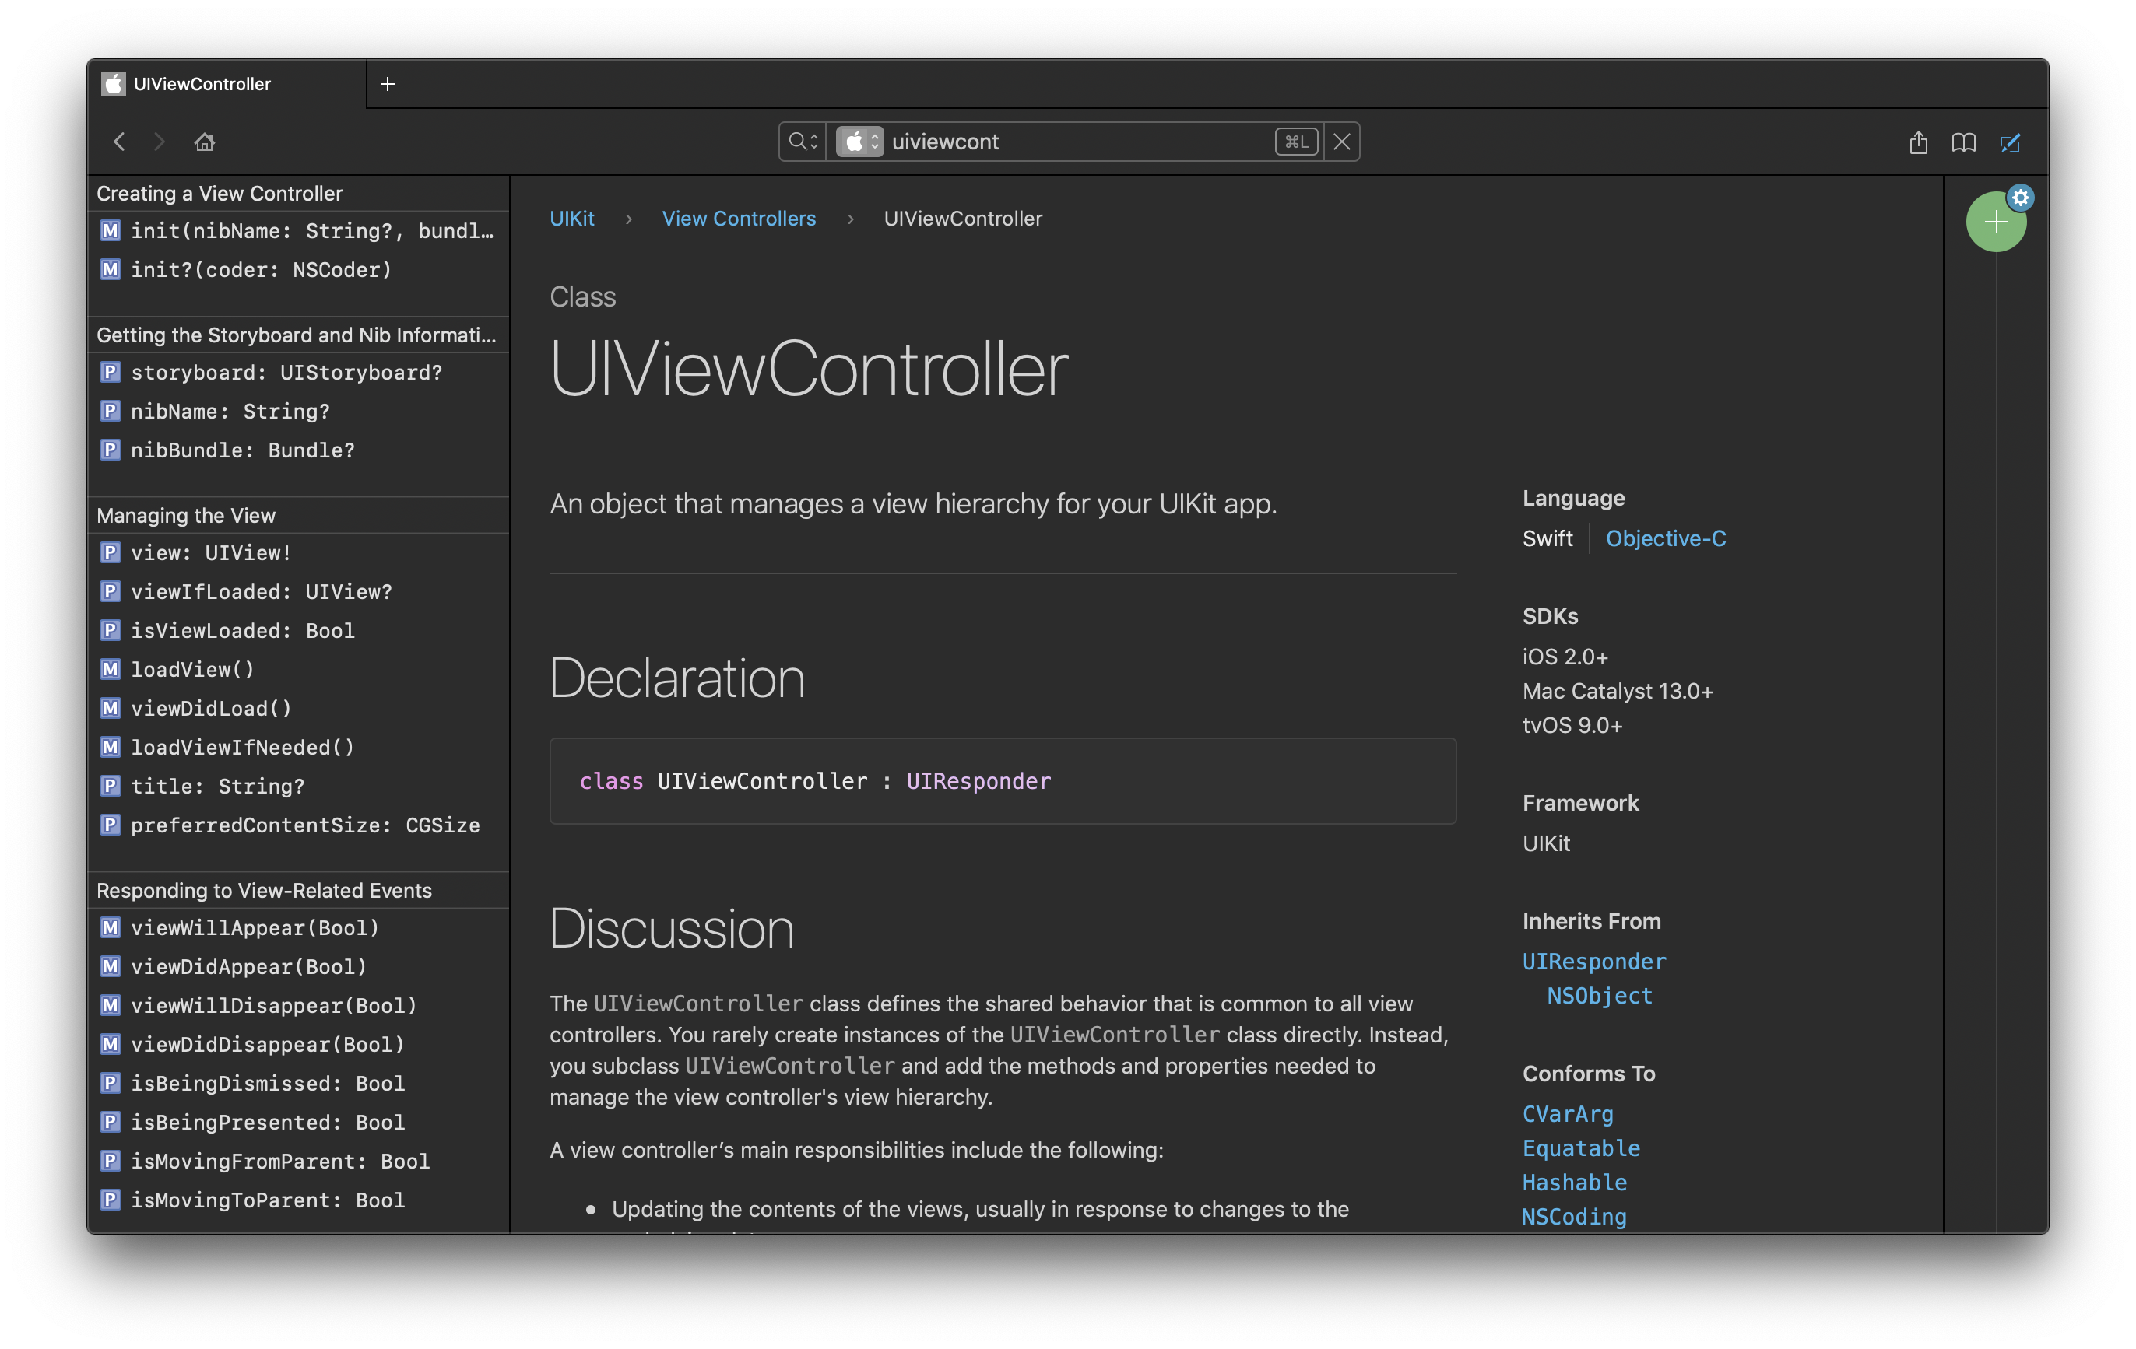Select viewDidLoad() method

pos(298,709)
